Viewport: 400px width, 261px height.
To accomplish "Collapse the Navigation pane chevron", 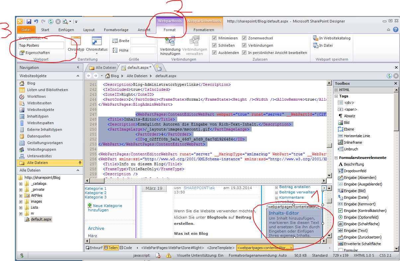I will click(x=78, y=68).
